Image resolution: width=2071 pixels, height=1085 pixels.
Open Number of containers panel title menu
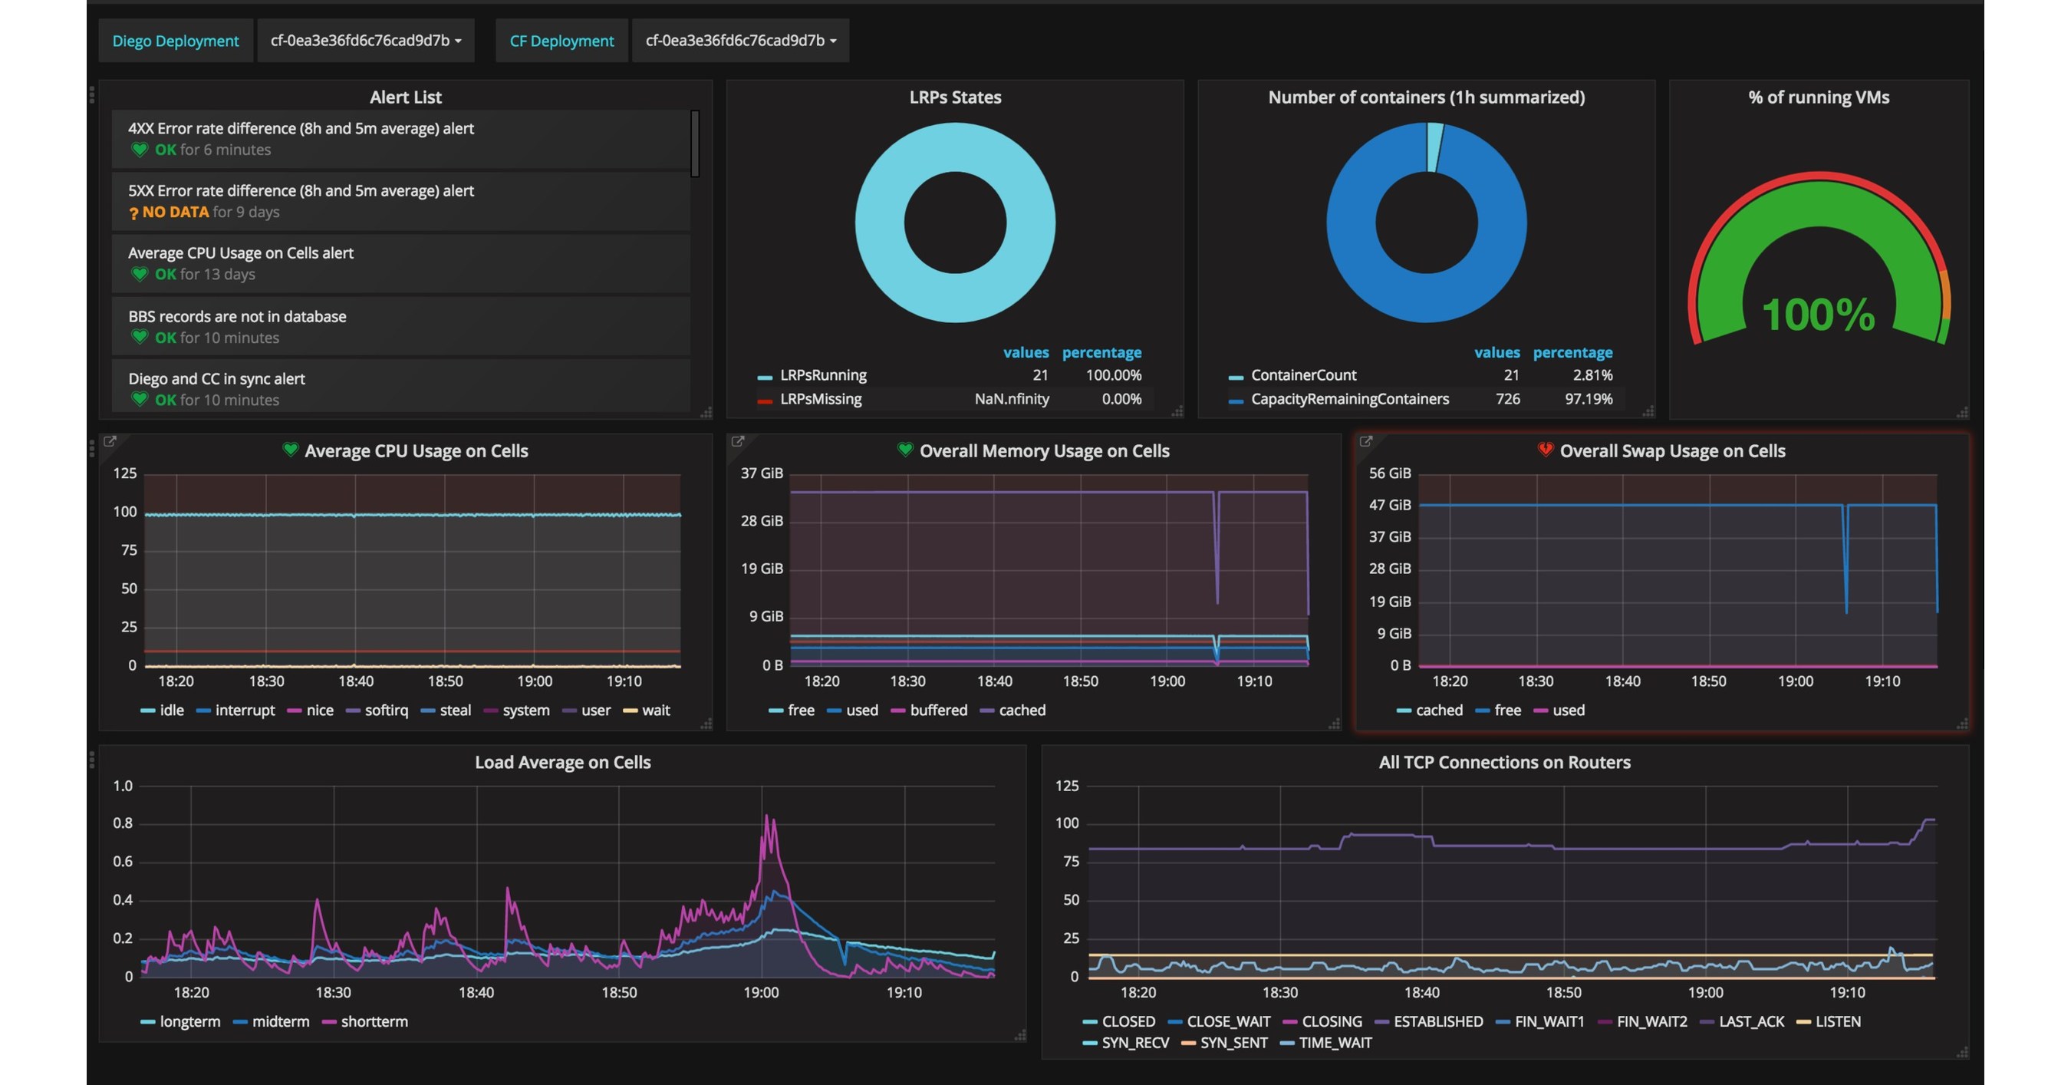pyautogui.click(x=1426, y=97)
